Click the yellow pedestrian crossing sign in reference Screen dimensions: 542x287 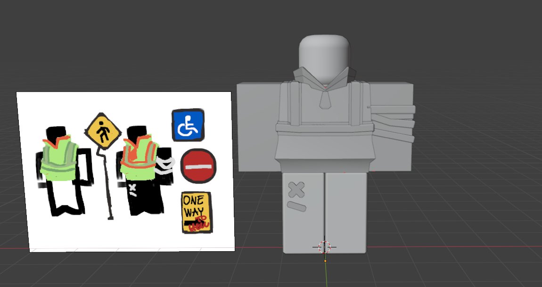103,131
